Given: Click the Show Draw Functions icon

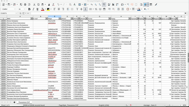Looking at the screenshot, I should pyautogui.click(x=156, y=5).
